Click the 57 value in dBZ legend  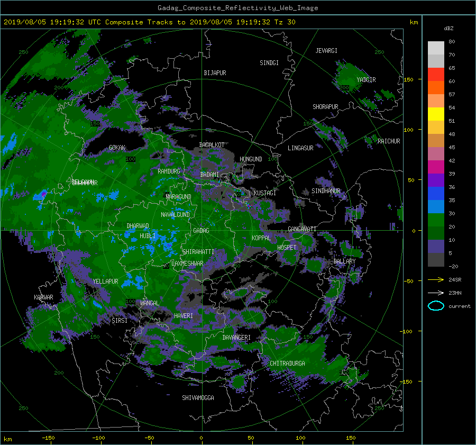click(452, 94)
